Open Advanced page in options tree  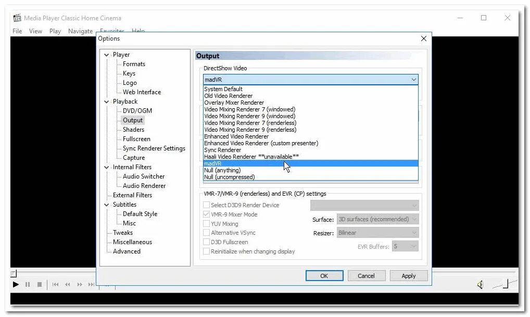[x=127, y=251]
